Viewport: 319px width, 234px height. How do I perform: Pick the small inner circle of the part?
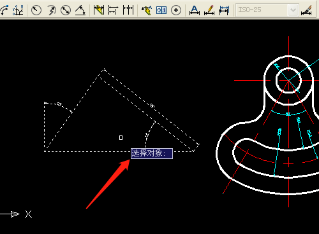click(288, 81)
